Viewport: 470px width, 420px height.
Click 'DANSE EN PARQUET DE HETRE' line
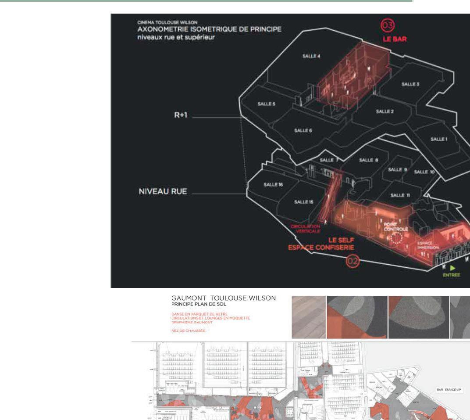pyautogui.click(x=199, y=314)
